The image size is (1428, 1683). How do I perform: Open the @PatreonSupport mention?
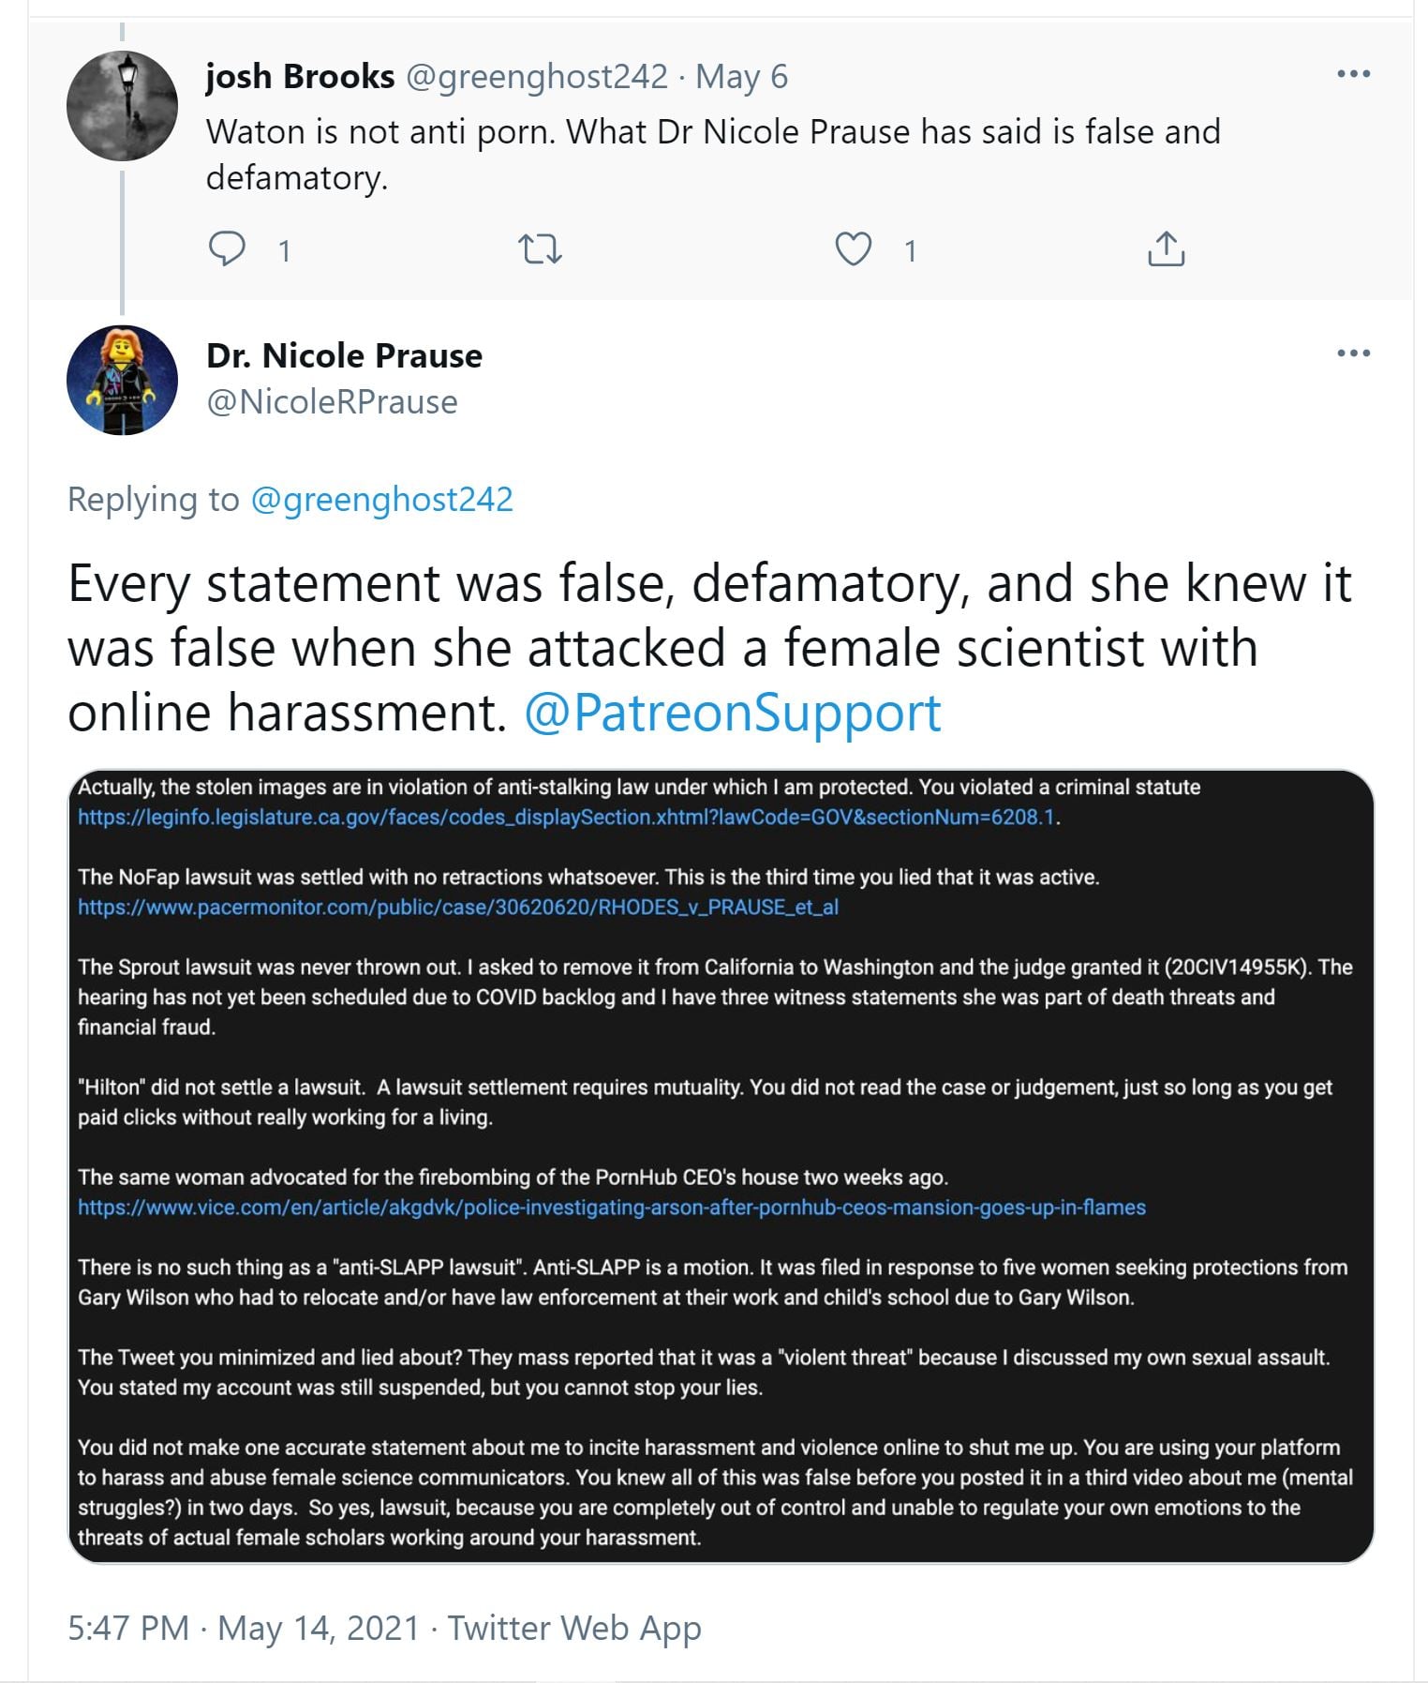tap(732, 713)
